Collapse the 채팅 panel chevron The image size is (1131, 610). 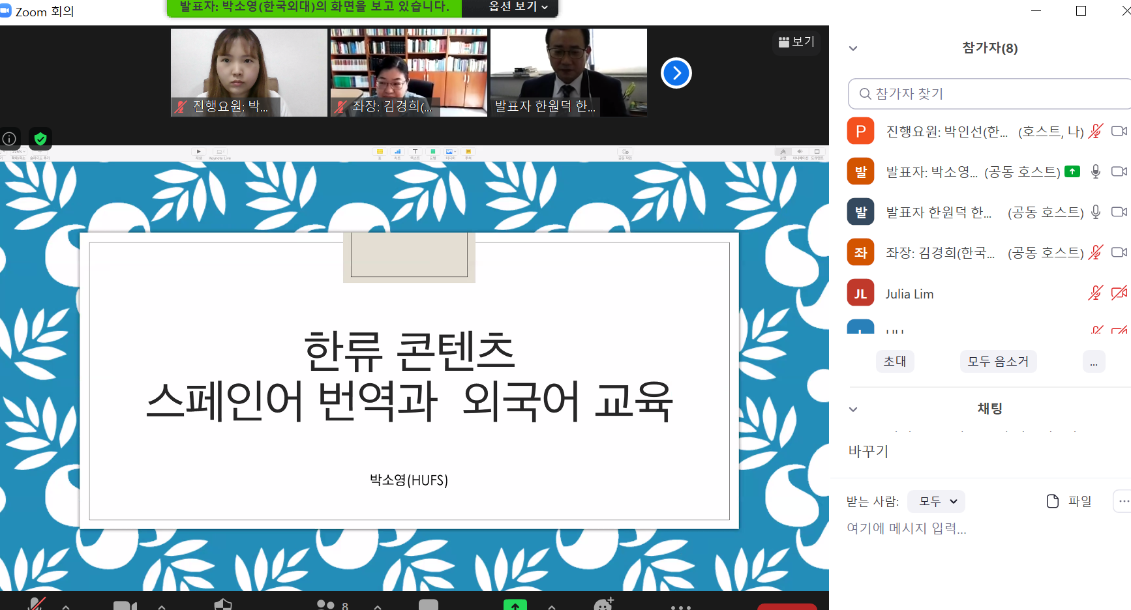pyautogui.click(x=853, y=409)
